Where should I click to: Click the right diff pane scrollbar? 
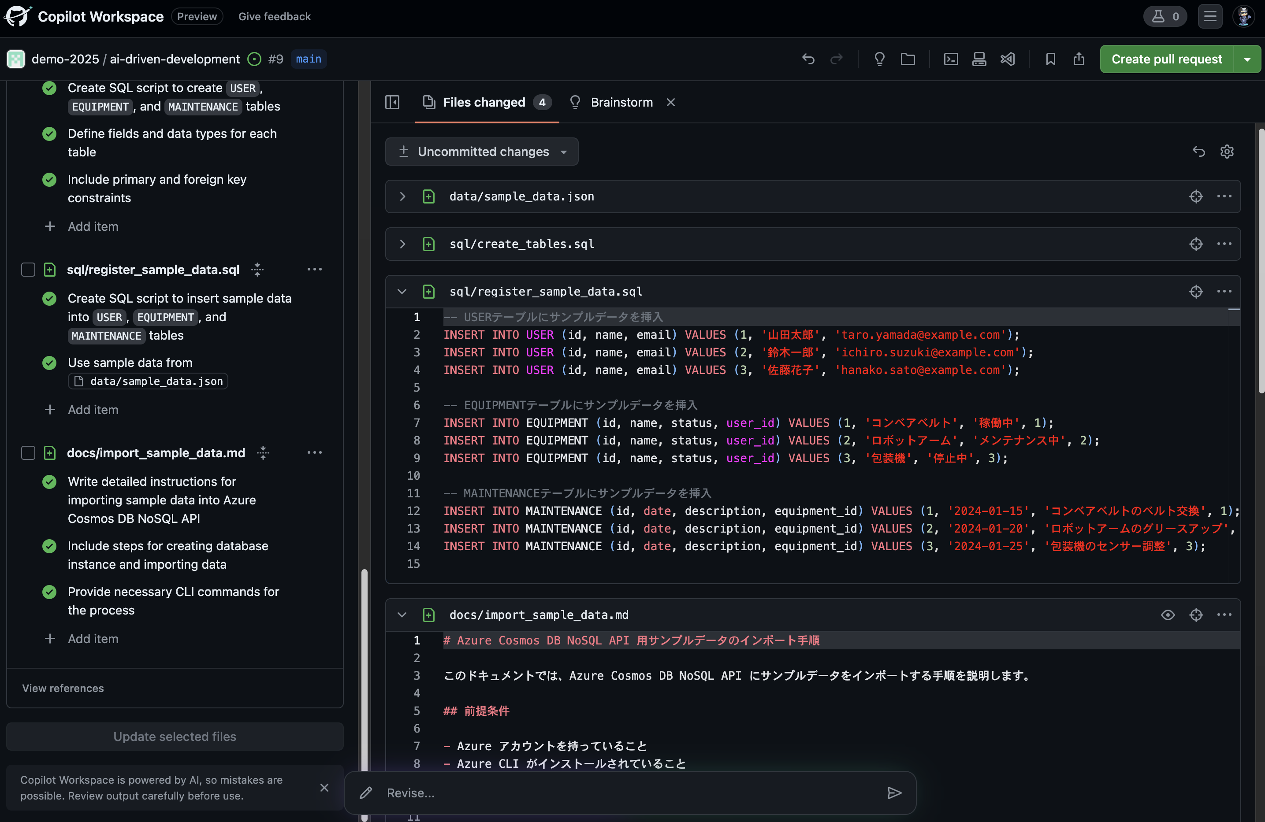coord(1261,260)
